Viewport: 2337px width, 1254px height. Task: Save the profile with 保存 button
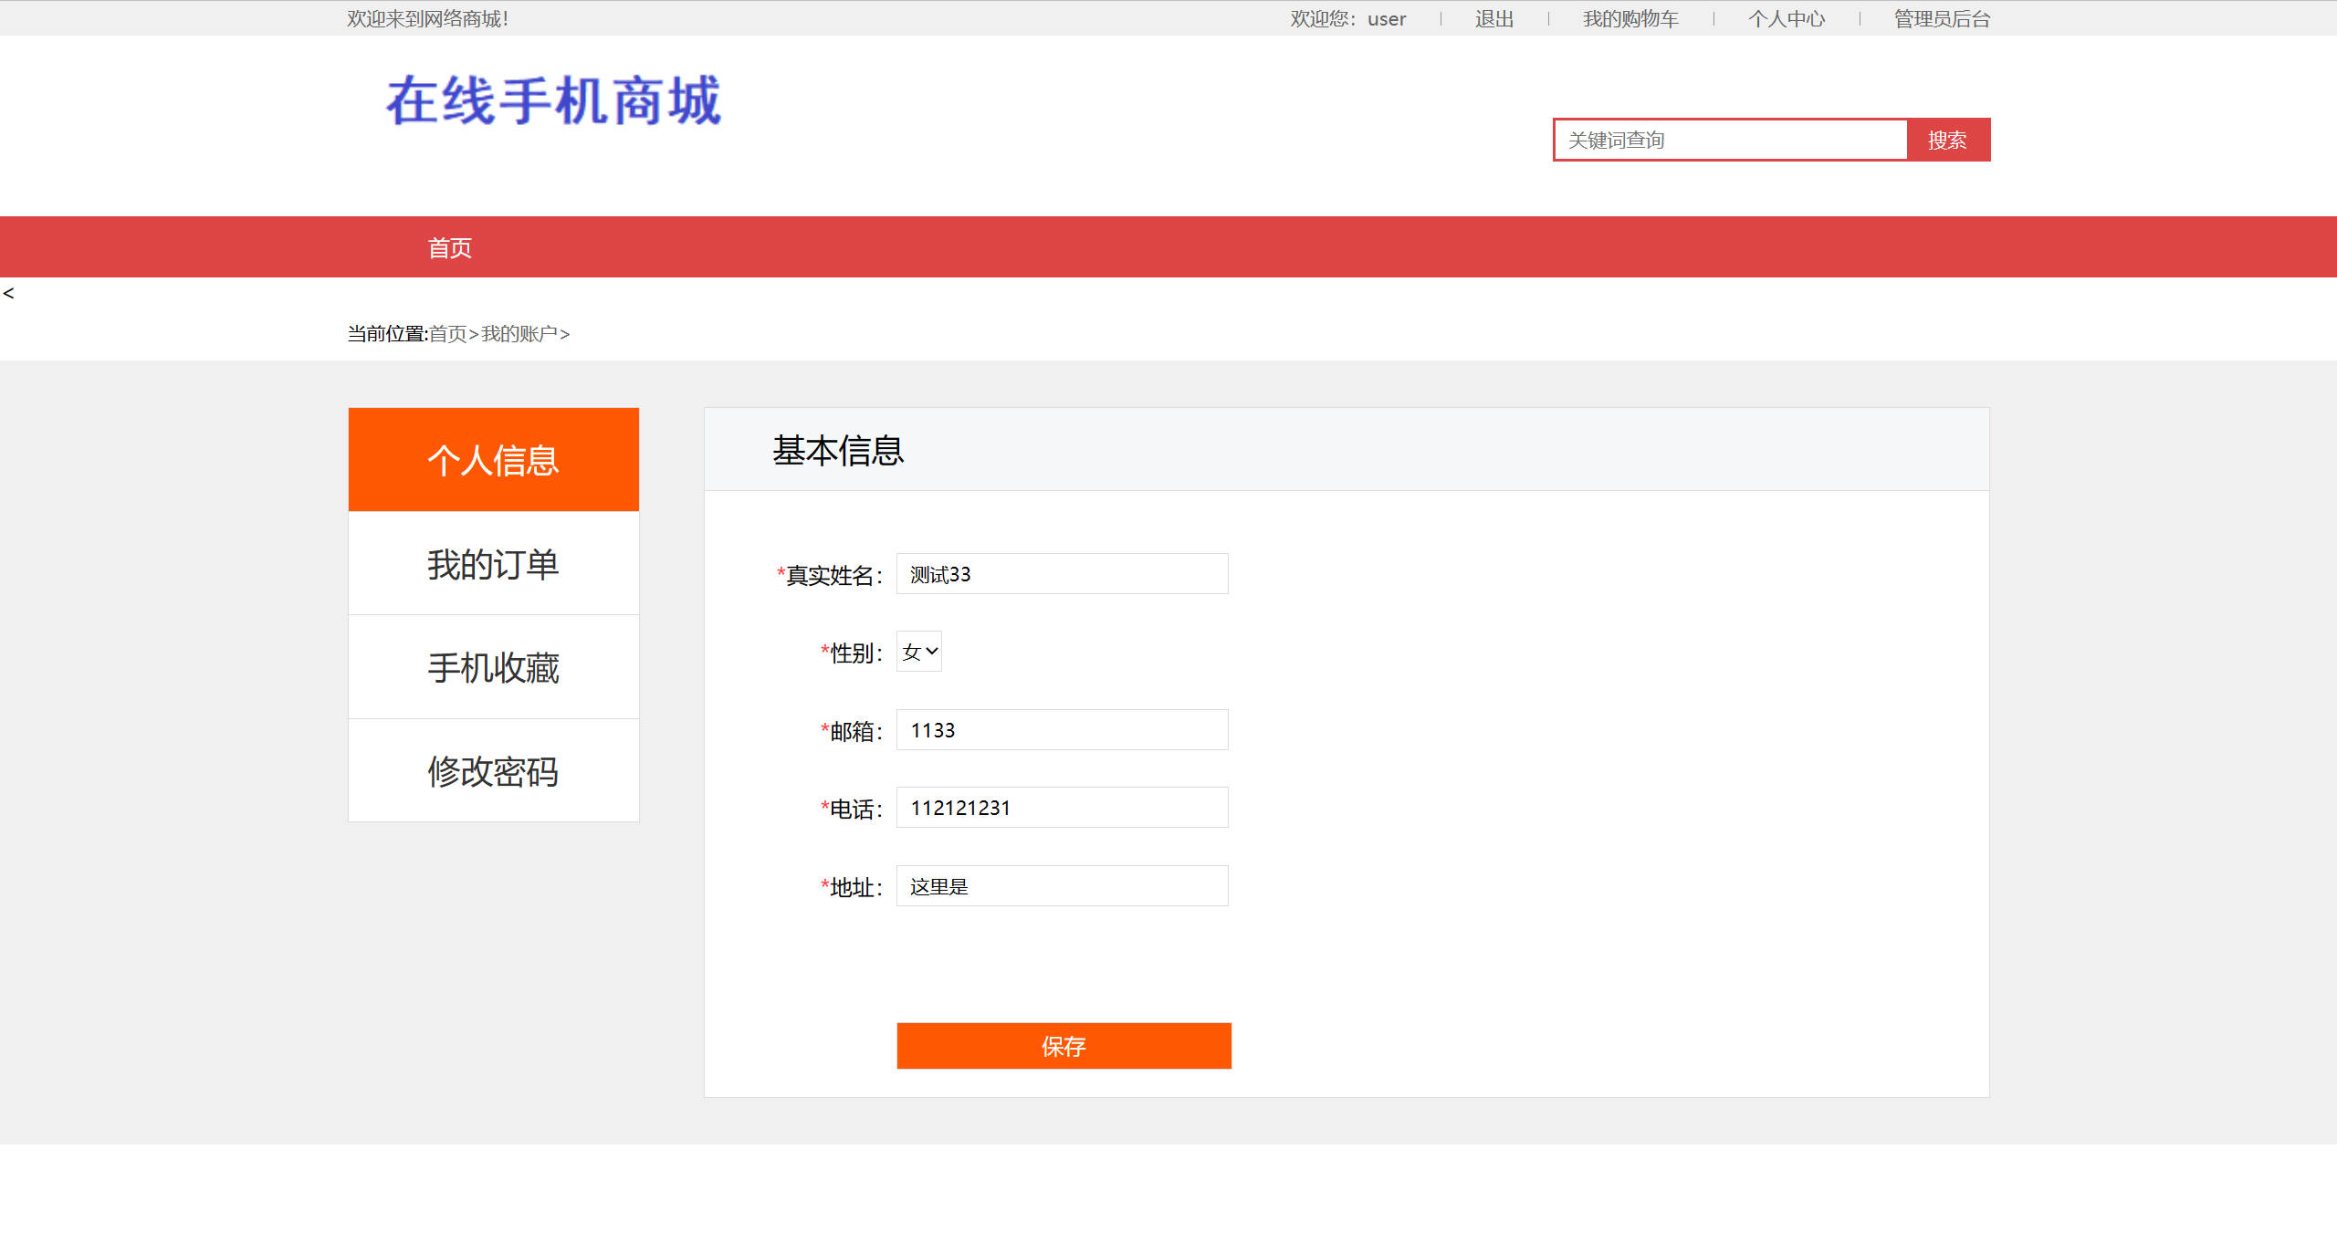(1063, 1046)
